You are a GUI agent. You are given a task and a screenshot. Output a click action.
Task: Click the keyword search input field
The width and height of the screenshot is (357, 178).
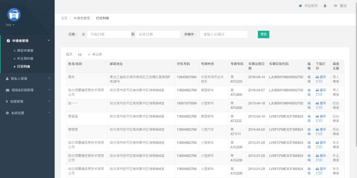[x=224, y=35]
